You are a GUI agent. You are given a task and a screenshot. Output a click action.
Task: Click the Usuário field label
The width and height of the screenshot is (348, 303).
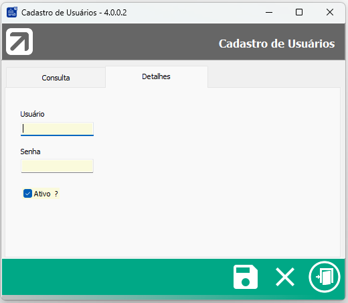[32, 114]
